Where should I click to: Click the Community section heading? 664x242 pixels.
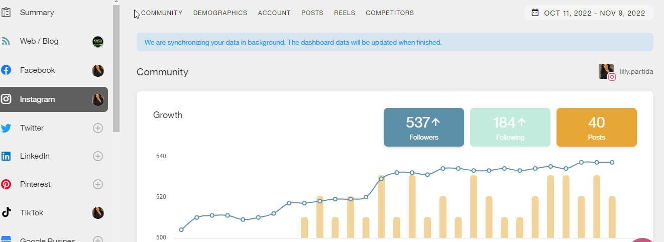point(162,72)
